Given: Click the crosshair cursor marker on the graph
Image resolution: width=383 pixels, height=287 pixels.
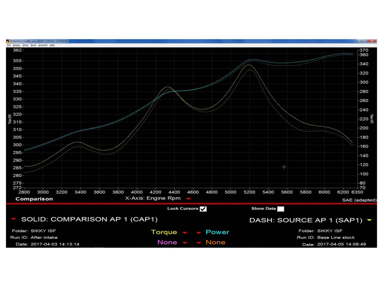Looking at the screenshot, I should [284, 167].
